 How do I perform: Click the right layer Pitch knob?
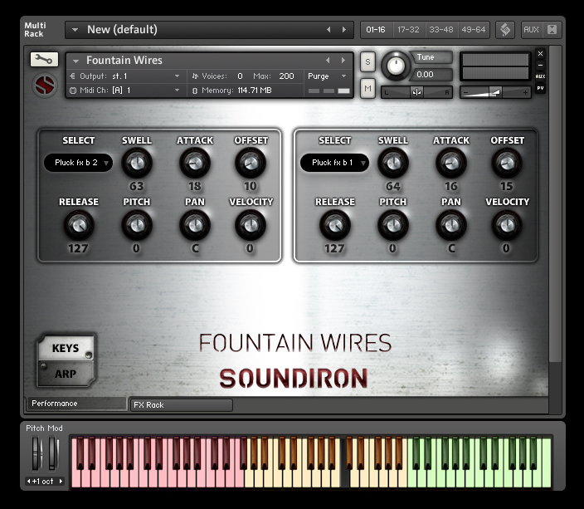click(393, 225)
